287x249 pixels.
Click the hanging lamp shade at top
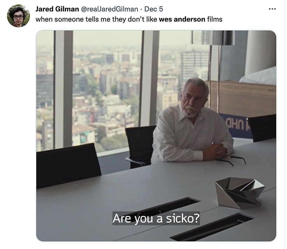click(x=213, y=37)
